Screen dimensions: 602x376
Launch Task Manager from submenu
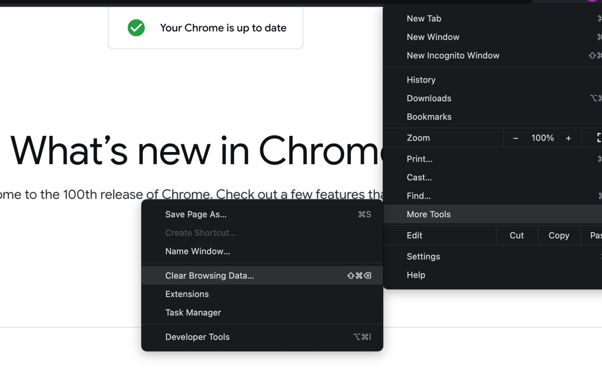(262, 313)
